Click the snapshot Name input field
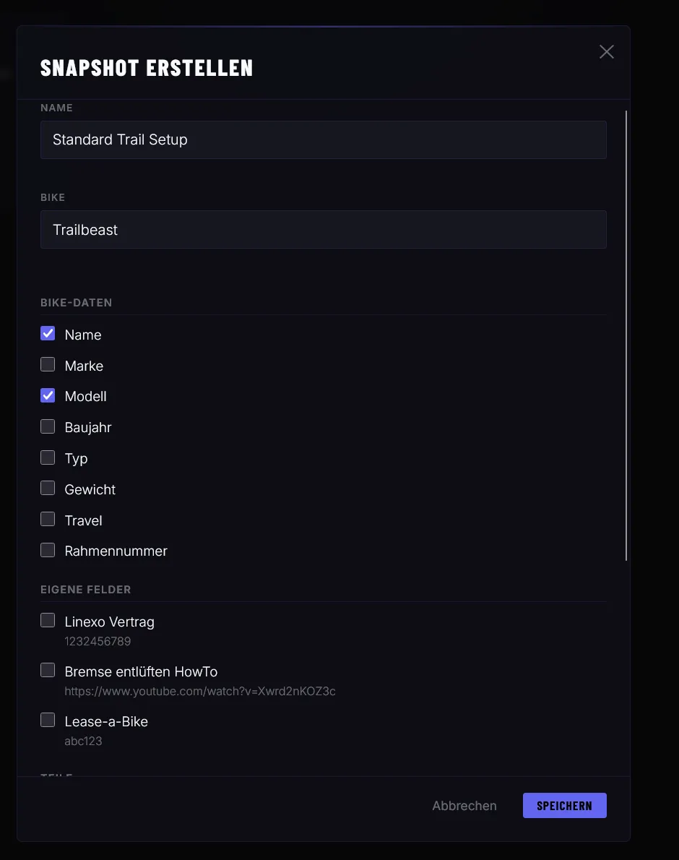Viewport: 679px width, 860px height. [x=323, y=139]
